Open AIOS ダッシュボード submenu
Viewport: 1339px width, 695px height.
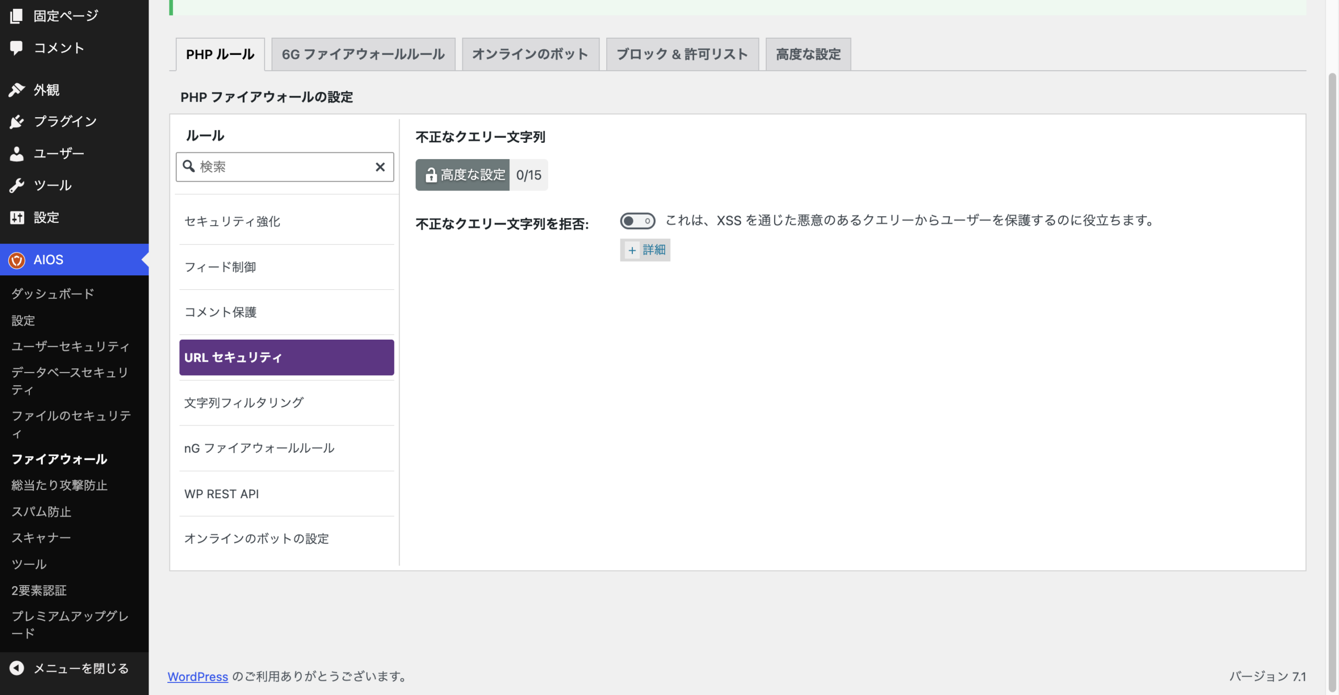[x=53, y=294]
